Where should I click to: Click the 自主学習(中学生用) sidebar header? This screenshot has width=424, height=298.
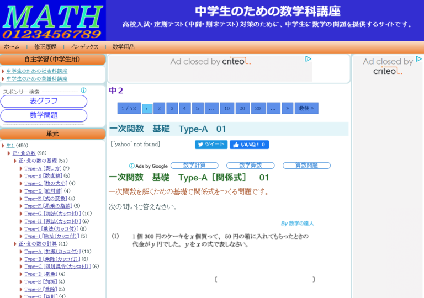tap(53, 60)
